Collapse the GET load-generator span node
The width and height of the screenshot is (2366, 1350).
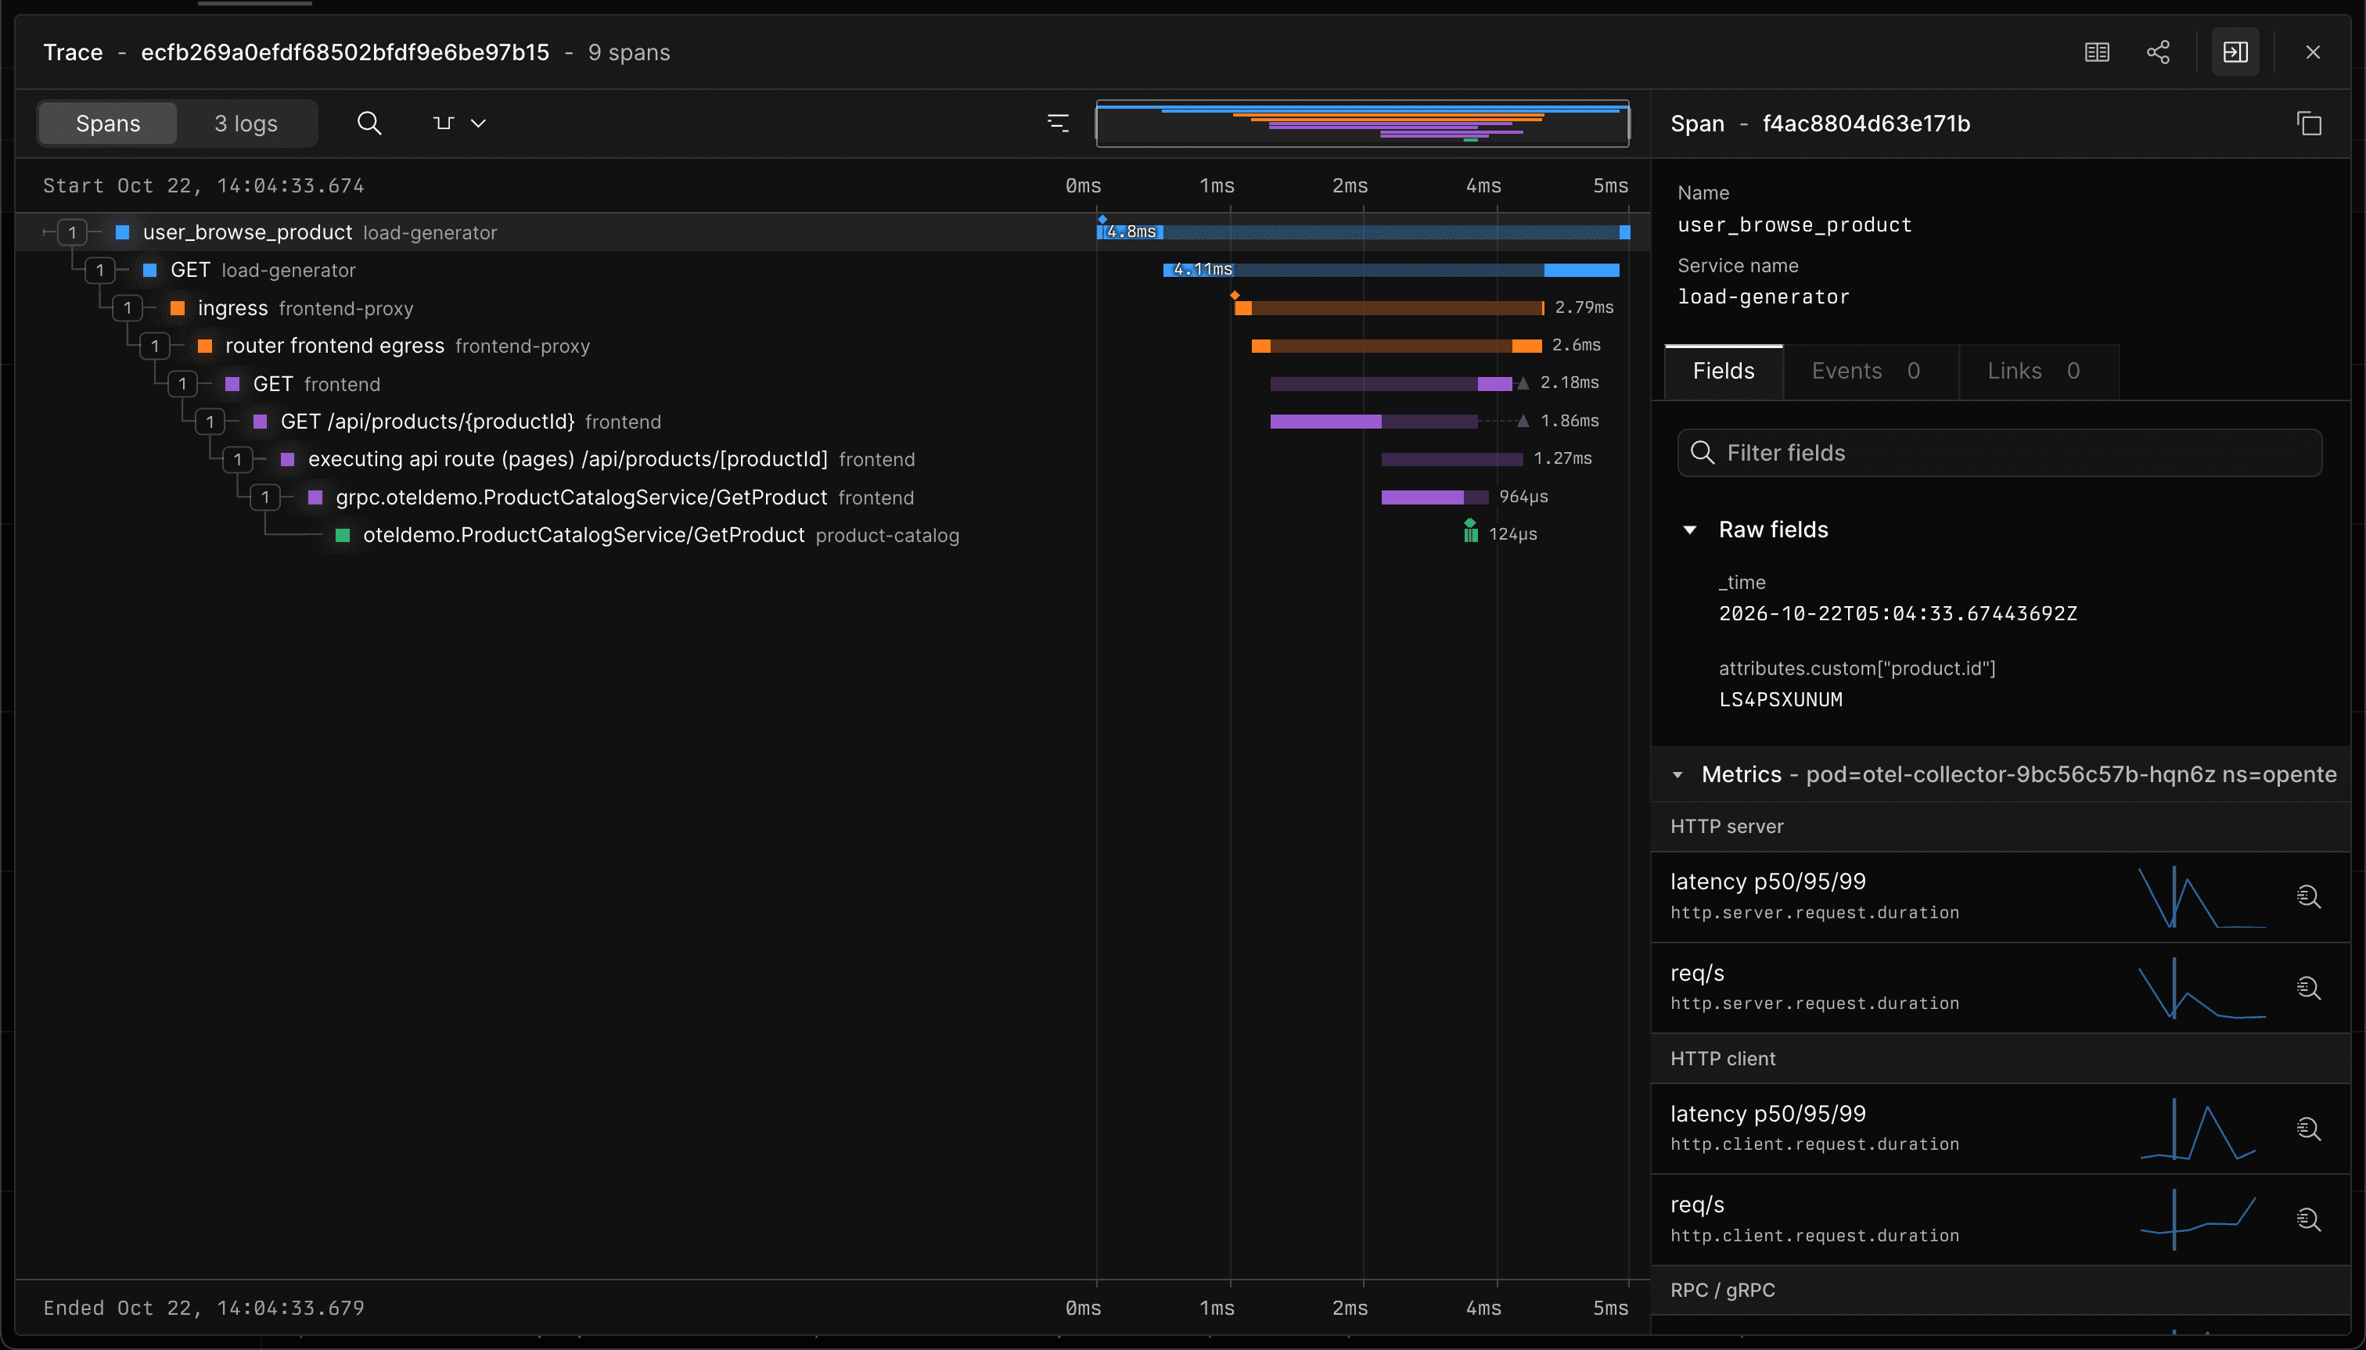(100, 271)
